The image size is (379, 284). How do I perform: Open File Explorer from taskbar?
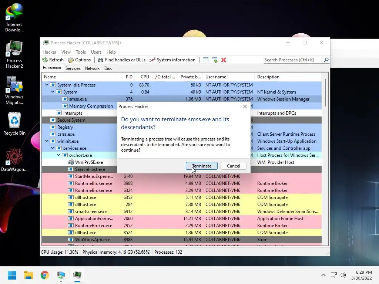(x=28, y=275)
